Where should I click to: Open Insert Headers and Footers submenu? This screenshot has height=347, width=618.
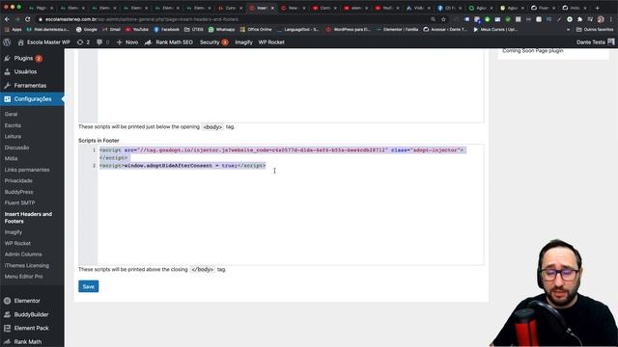pyautogui.click(x=28, y=218)
